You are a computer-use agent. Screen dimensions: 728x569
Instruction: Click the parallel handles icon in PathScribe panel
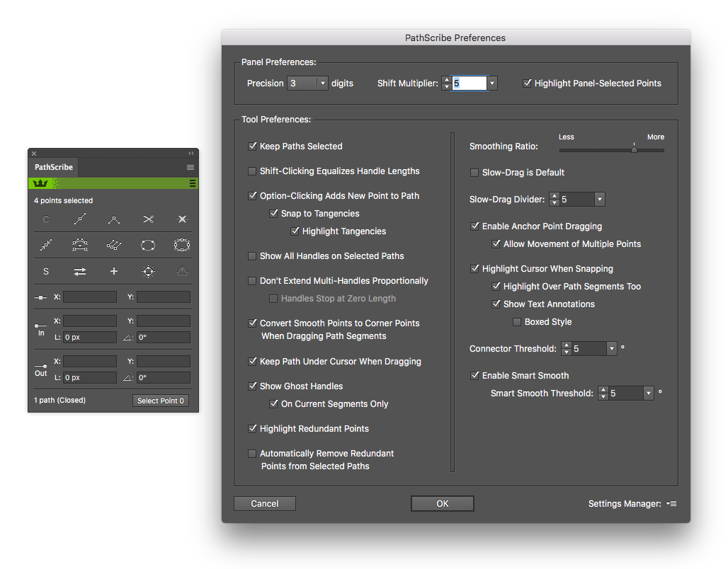[x=114, y=245]
